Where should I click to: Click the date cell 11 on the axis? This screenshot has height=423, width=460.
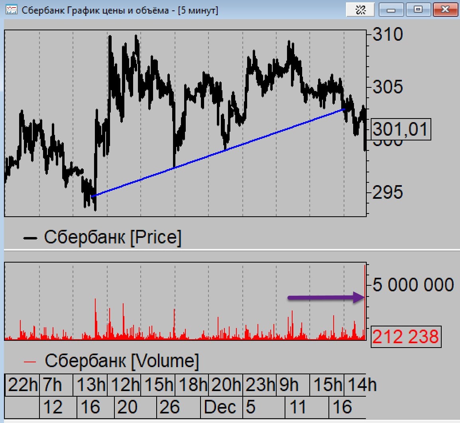[x=307, y=407]
